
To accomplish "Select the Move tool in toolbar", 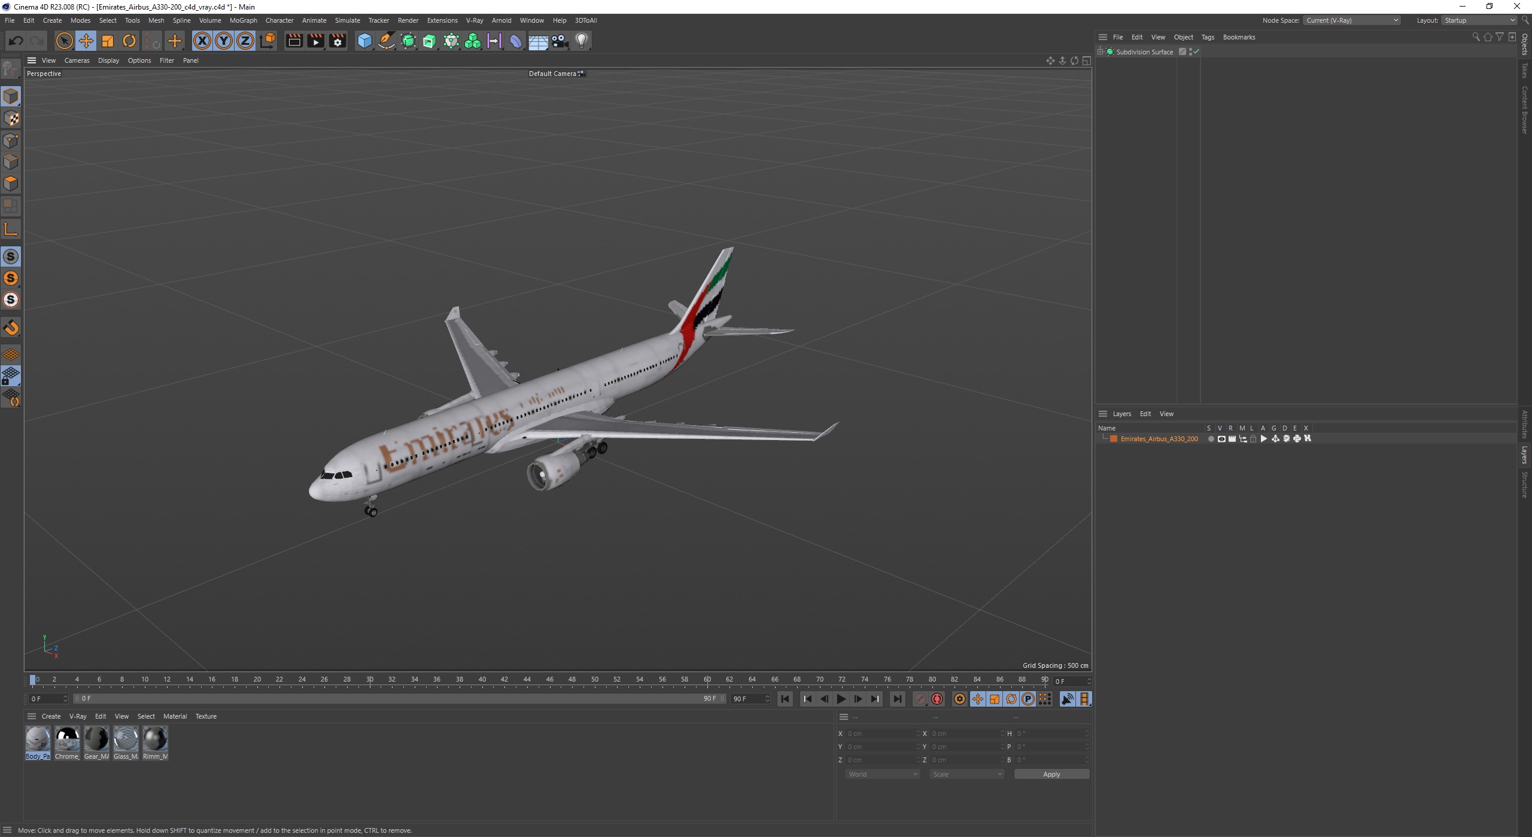I will tap(87, 40).
